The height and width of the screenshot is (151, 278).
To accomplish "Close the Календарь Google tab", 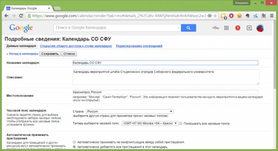I will 49,8.
